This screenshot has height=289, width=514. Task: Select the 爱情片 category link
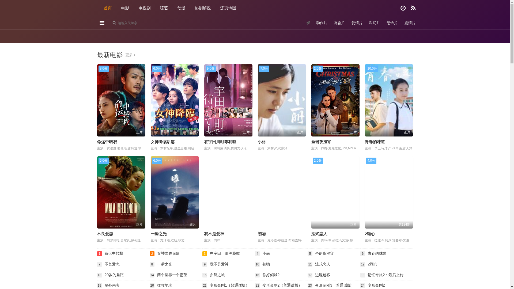click(x=357, y=23)
